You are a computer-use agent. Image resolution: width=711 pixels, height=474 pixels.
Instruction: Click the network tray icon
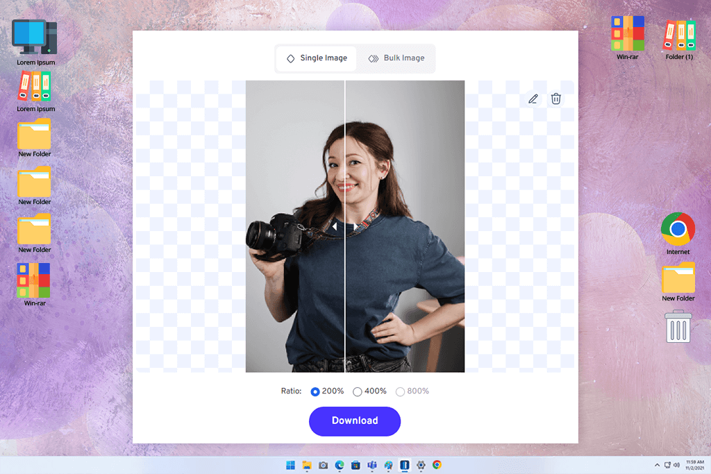pos(667,465)
